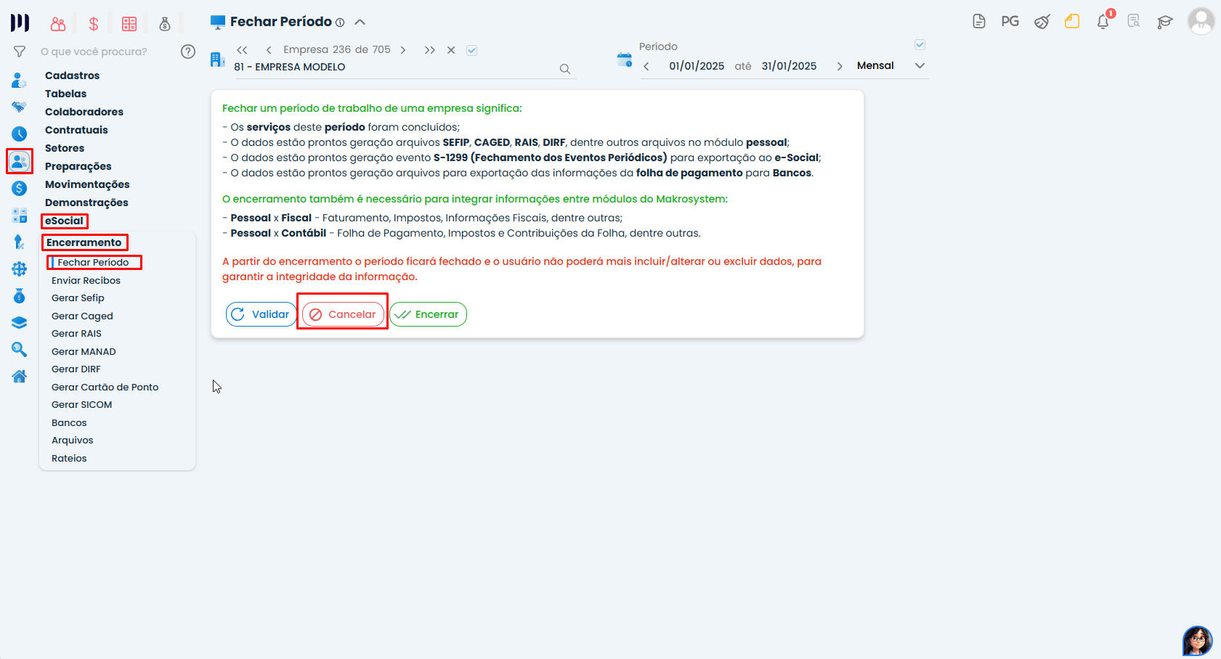Select Gerar DIRF submenu item
Viewport: 1221px width, 659px height.
coord(76,369)
